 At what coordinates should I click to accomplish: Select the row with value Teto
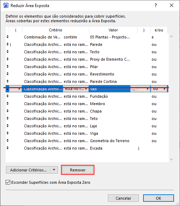coord(87,119)
